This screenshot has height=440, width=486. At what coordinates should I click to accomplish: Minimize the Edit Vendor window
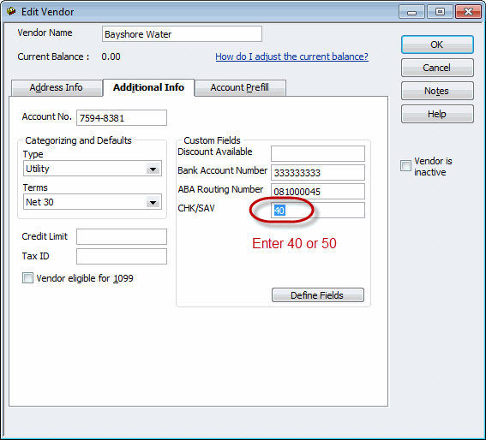tap(411, 12)
